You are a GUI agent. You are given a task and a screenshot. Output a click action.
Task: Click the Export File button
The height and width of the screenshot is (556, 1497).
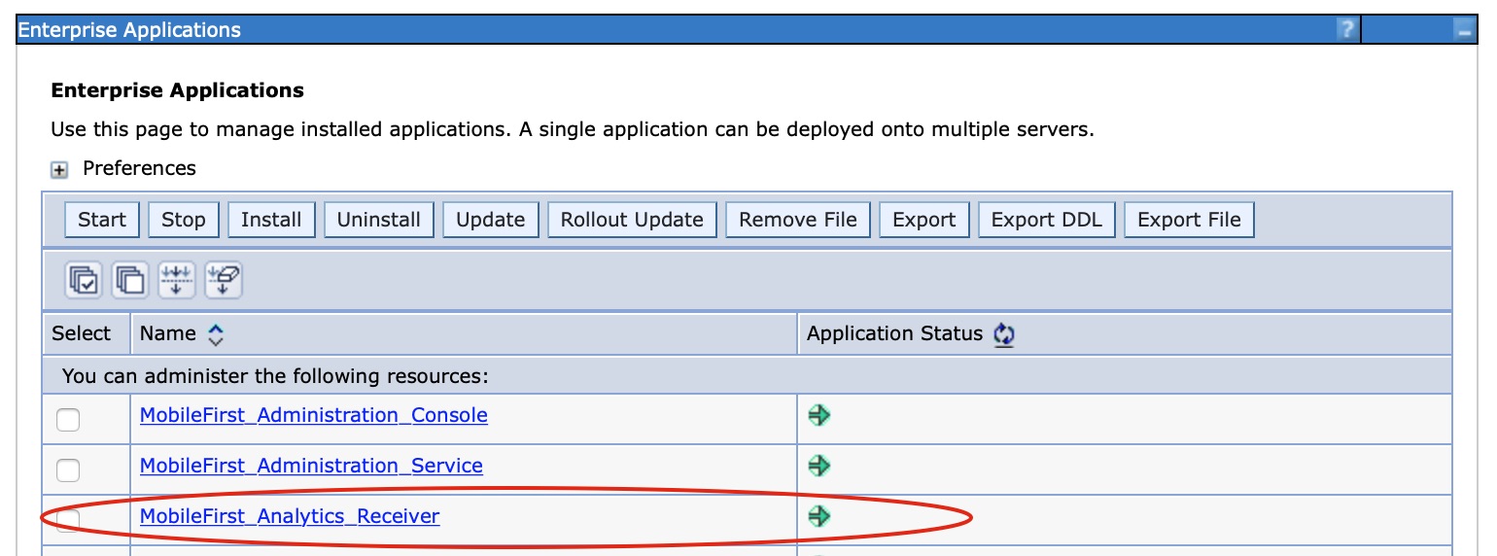click(x=1190, y=220)
